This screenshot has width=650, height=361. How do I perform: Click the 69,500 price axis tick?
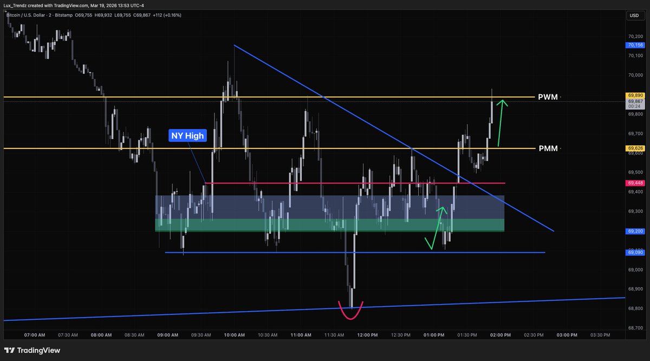(x=635, y=172)
